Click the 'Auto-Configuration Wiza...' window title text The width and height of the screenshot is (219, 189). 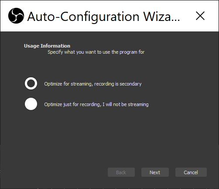[103, 17]
